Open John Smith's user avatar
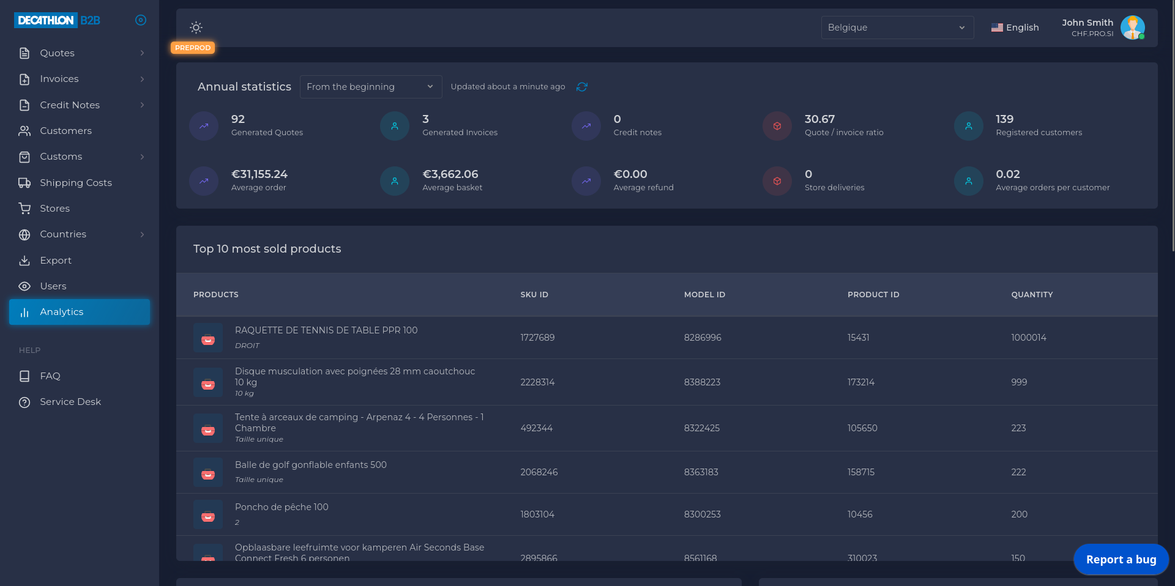Viewport: 1175px width, 586px height. [x=1132, y=28]
